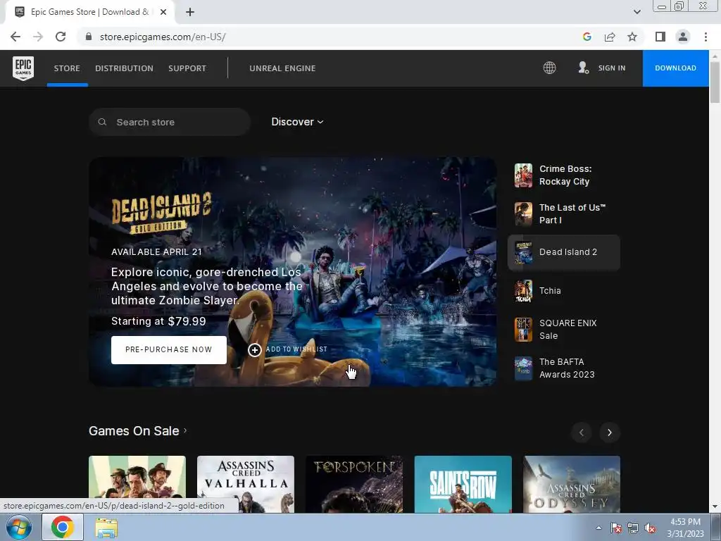Expand the Discover dropdown
Screen dimensions: 721x541
[298, 122]
